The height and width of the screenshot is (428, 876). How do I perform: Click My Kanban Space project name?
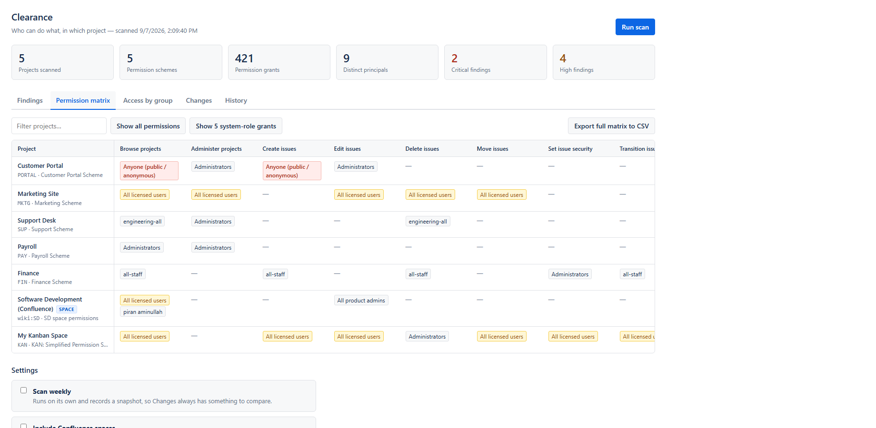tap(42, 336)
